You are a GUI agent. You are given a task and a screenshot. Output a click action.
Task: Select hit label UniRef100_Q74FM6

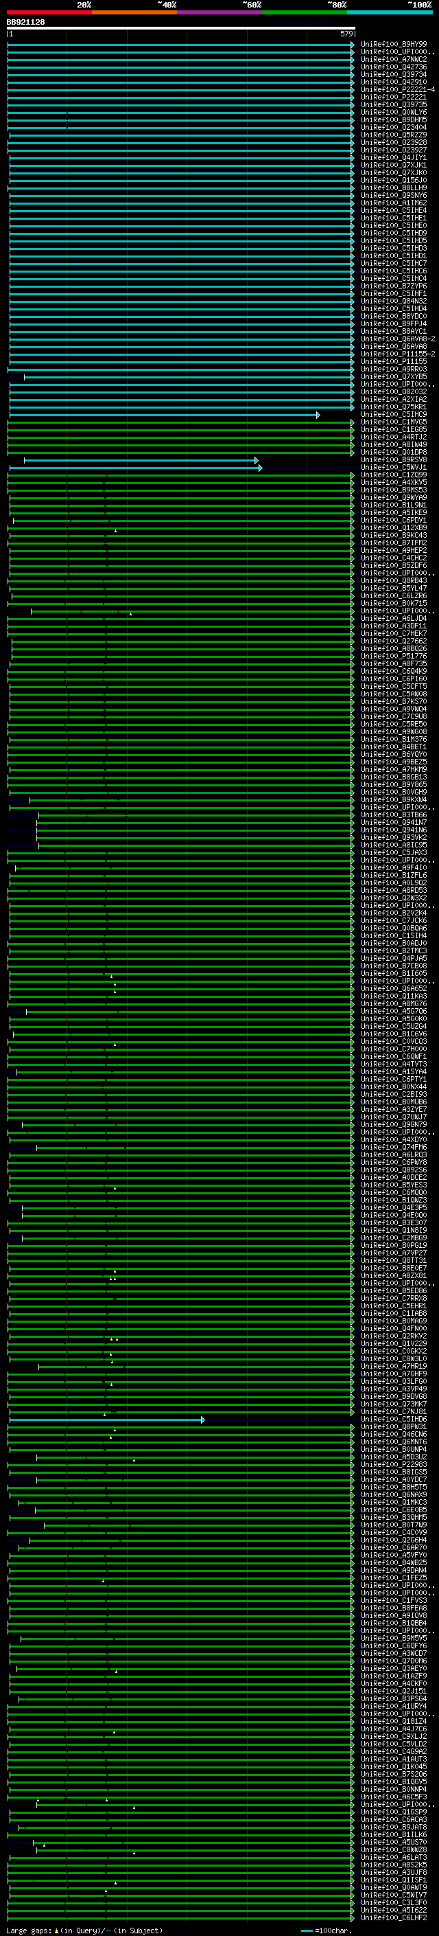[394, 1148]
